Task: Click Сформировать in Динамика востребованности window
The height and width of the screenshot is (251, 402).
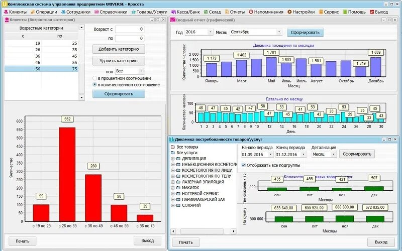Action: tap(357, 154)
